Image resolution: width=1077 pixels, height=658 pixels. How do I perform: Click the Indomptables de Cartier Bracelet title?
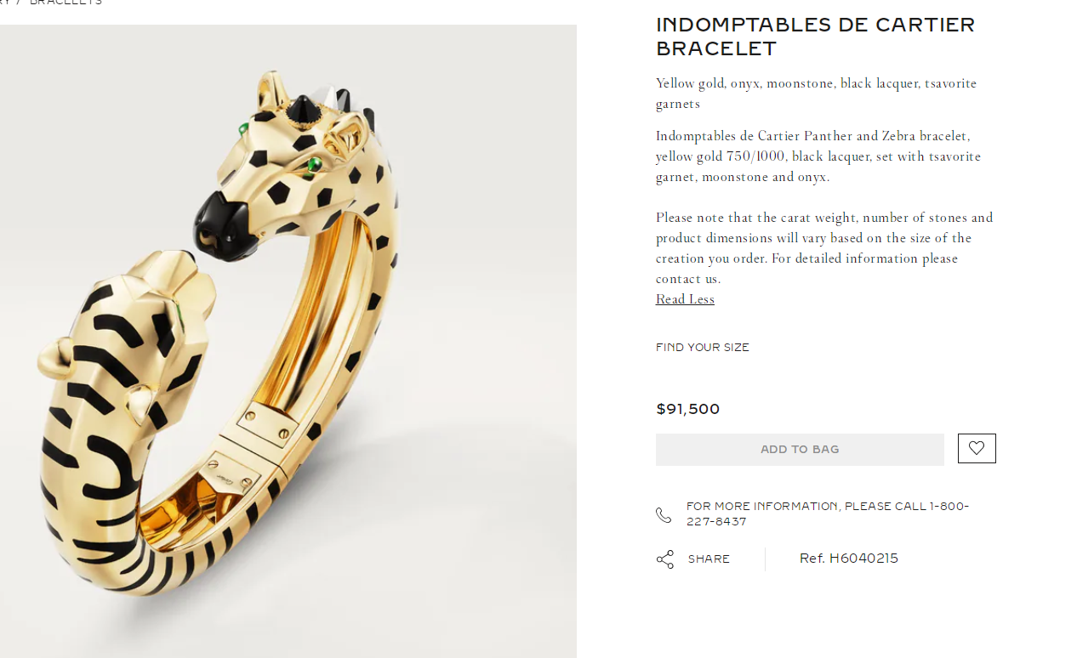point(814,37)
